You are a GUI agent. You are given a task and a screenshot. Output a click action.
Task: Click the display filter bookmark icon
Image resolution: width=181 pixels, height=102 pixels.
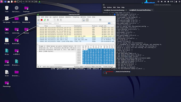coord(38,23)
